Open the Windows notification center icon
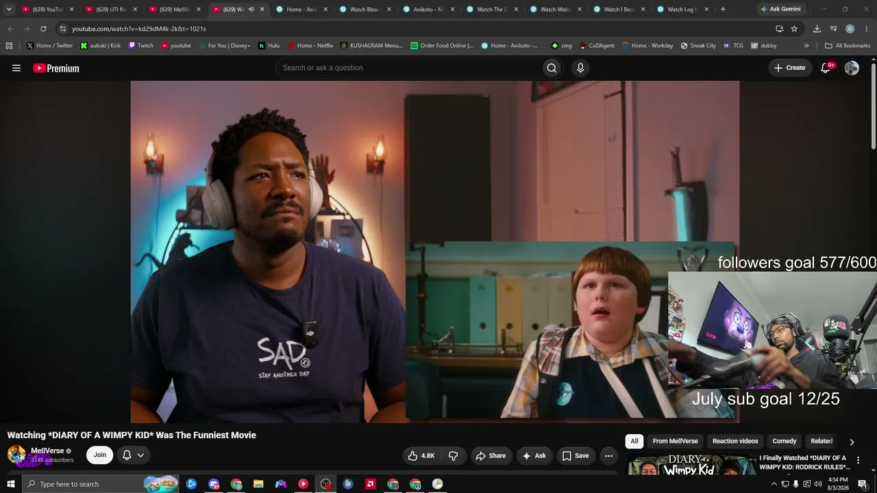 (863, 484)
